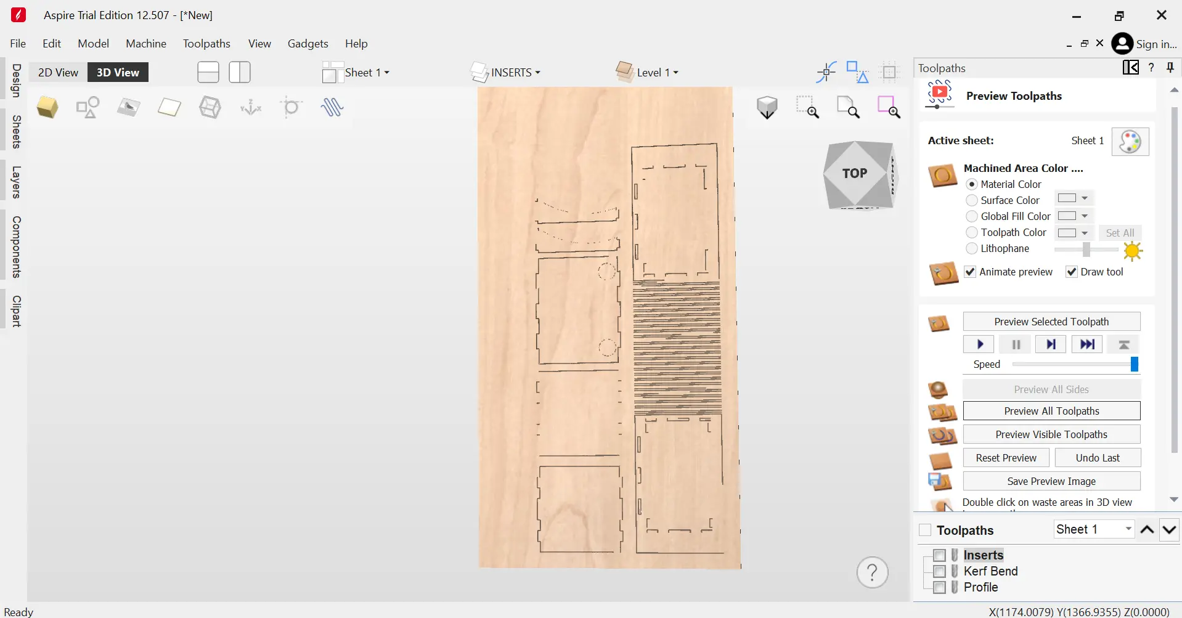Tick the Toolpaths select-all checkbox

tap(925, 530)
